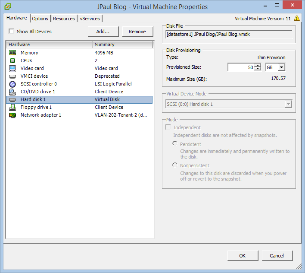Switch to the Options tab
Image resolution: width=305 pixels, height=273 pixels.
click(x=40, y=19)
